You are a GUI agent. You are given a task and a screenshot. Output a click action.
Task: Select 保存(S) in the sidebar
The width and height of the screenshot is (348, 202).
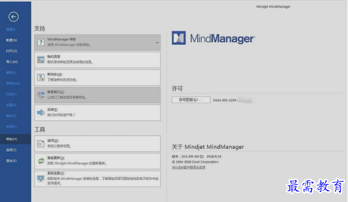coord(11,72)
